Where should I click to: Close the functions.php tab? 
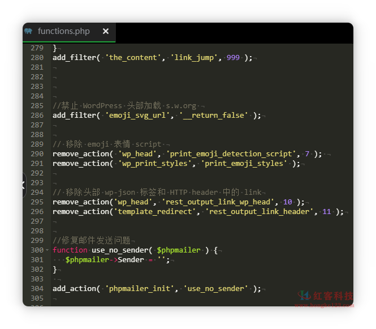(x=106, y=32)
